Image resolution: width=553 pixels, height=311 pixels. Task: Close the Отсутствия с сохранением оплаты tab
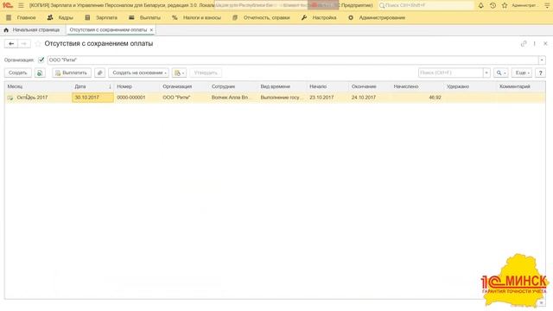coord(152,30)
